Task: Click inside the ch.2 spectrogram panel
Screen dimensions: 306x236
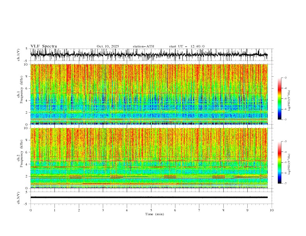Action: [x=149, y=158]
